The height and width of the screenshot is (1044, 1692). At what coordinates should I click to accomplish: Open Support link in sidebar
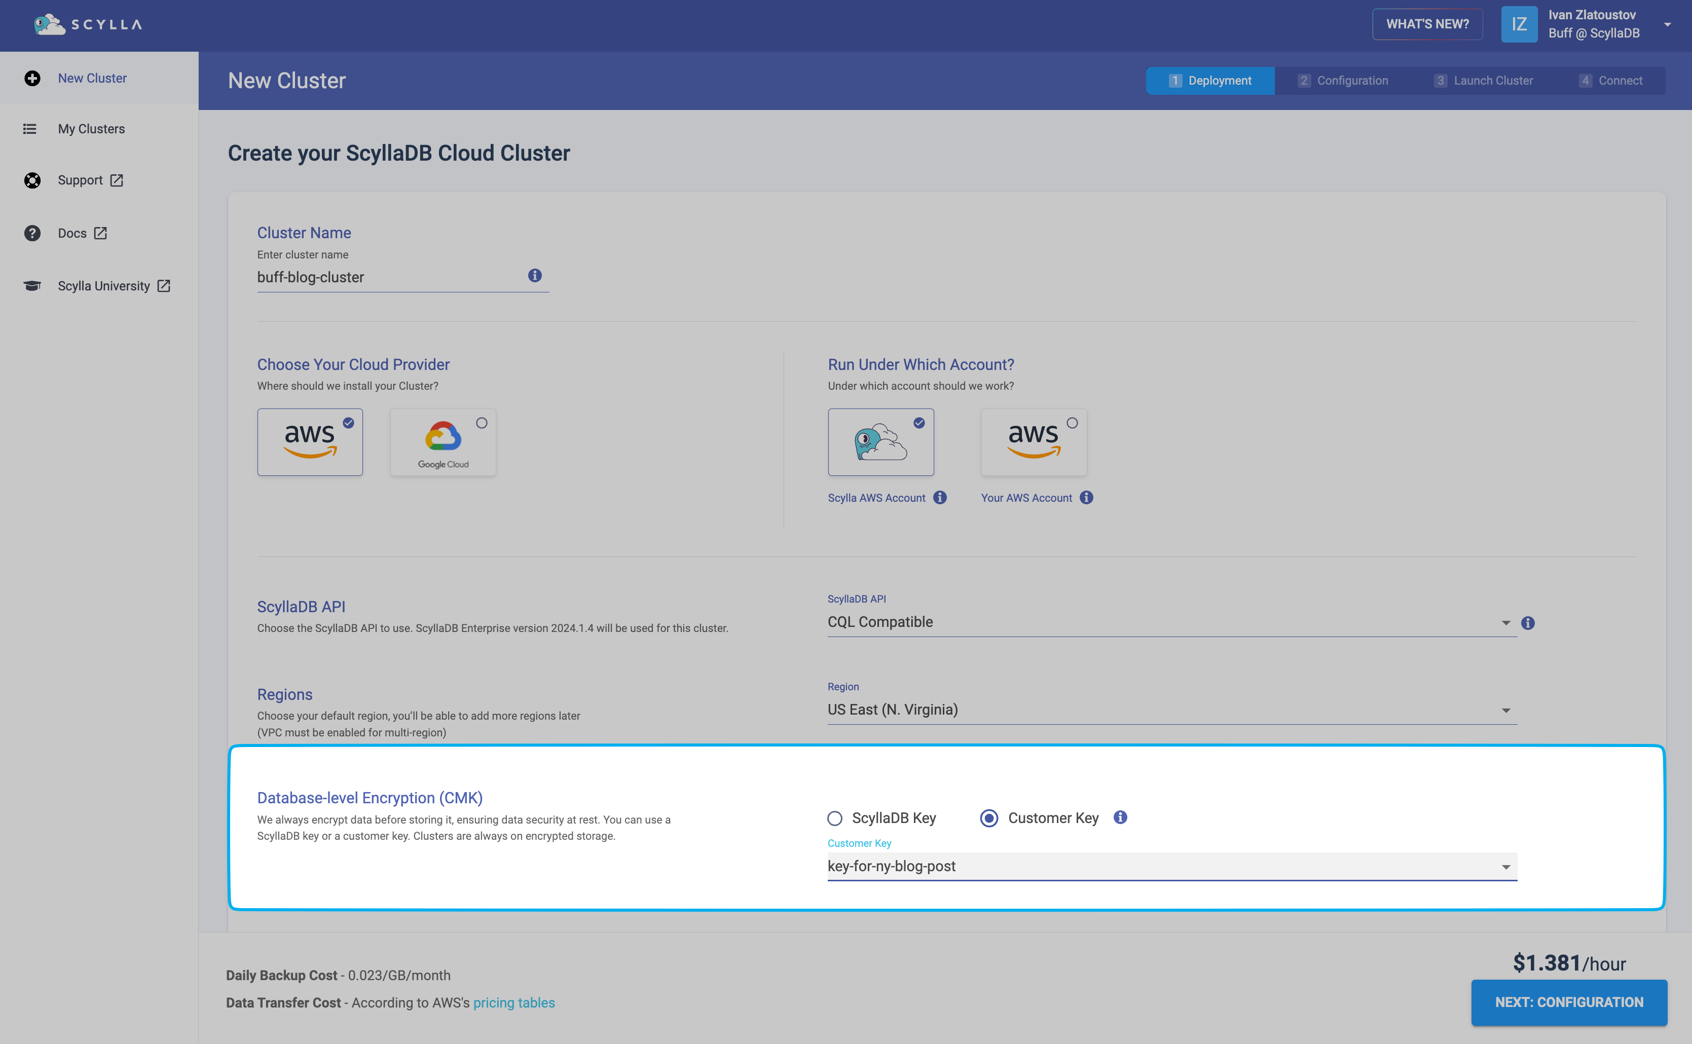point(99,180)
